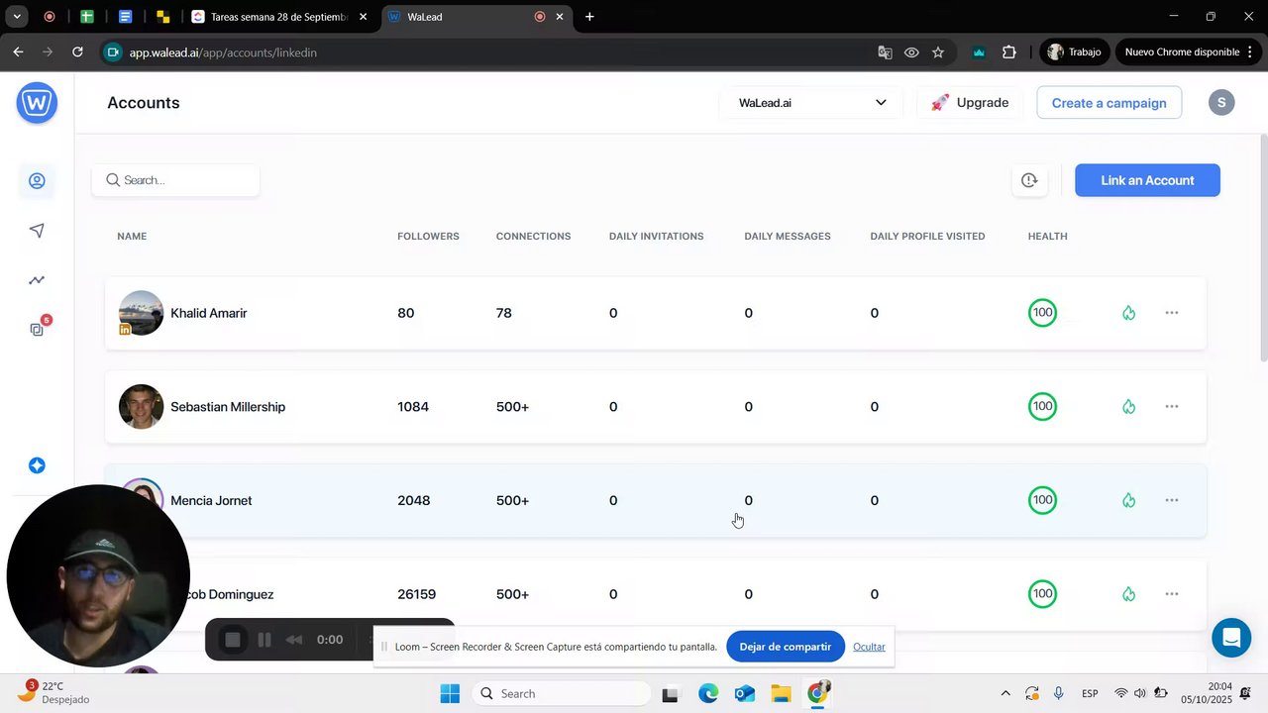Screen dimensions: 1268x713
Task: Switch to the yellow pinned tab
Action: [x=162, y=17]
